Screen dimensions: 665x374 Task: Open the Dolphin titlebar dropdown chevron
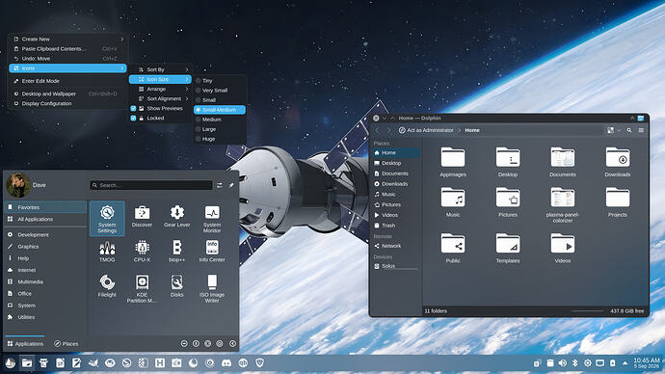pos(385,119)
